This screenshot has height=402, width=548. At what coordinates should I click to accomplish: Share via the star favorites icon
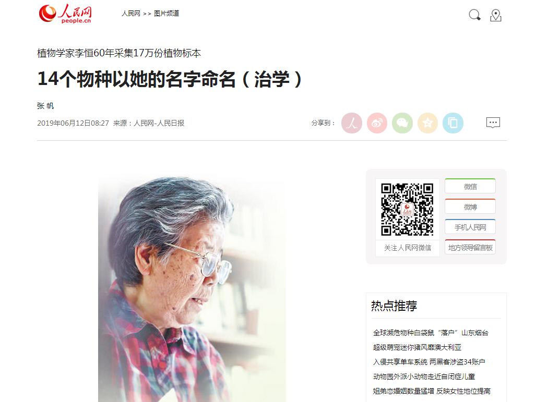(x=427, y=123)
